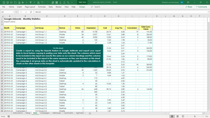Image resolution: width=210 pixels, height=118 pixels.
Task: Open the Page Layout ribbon tab
Action: [30, 7]
